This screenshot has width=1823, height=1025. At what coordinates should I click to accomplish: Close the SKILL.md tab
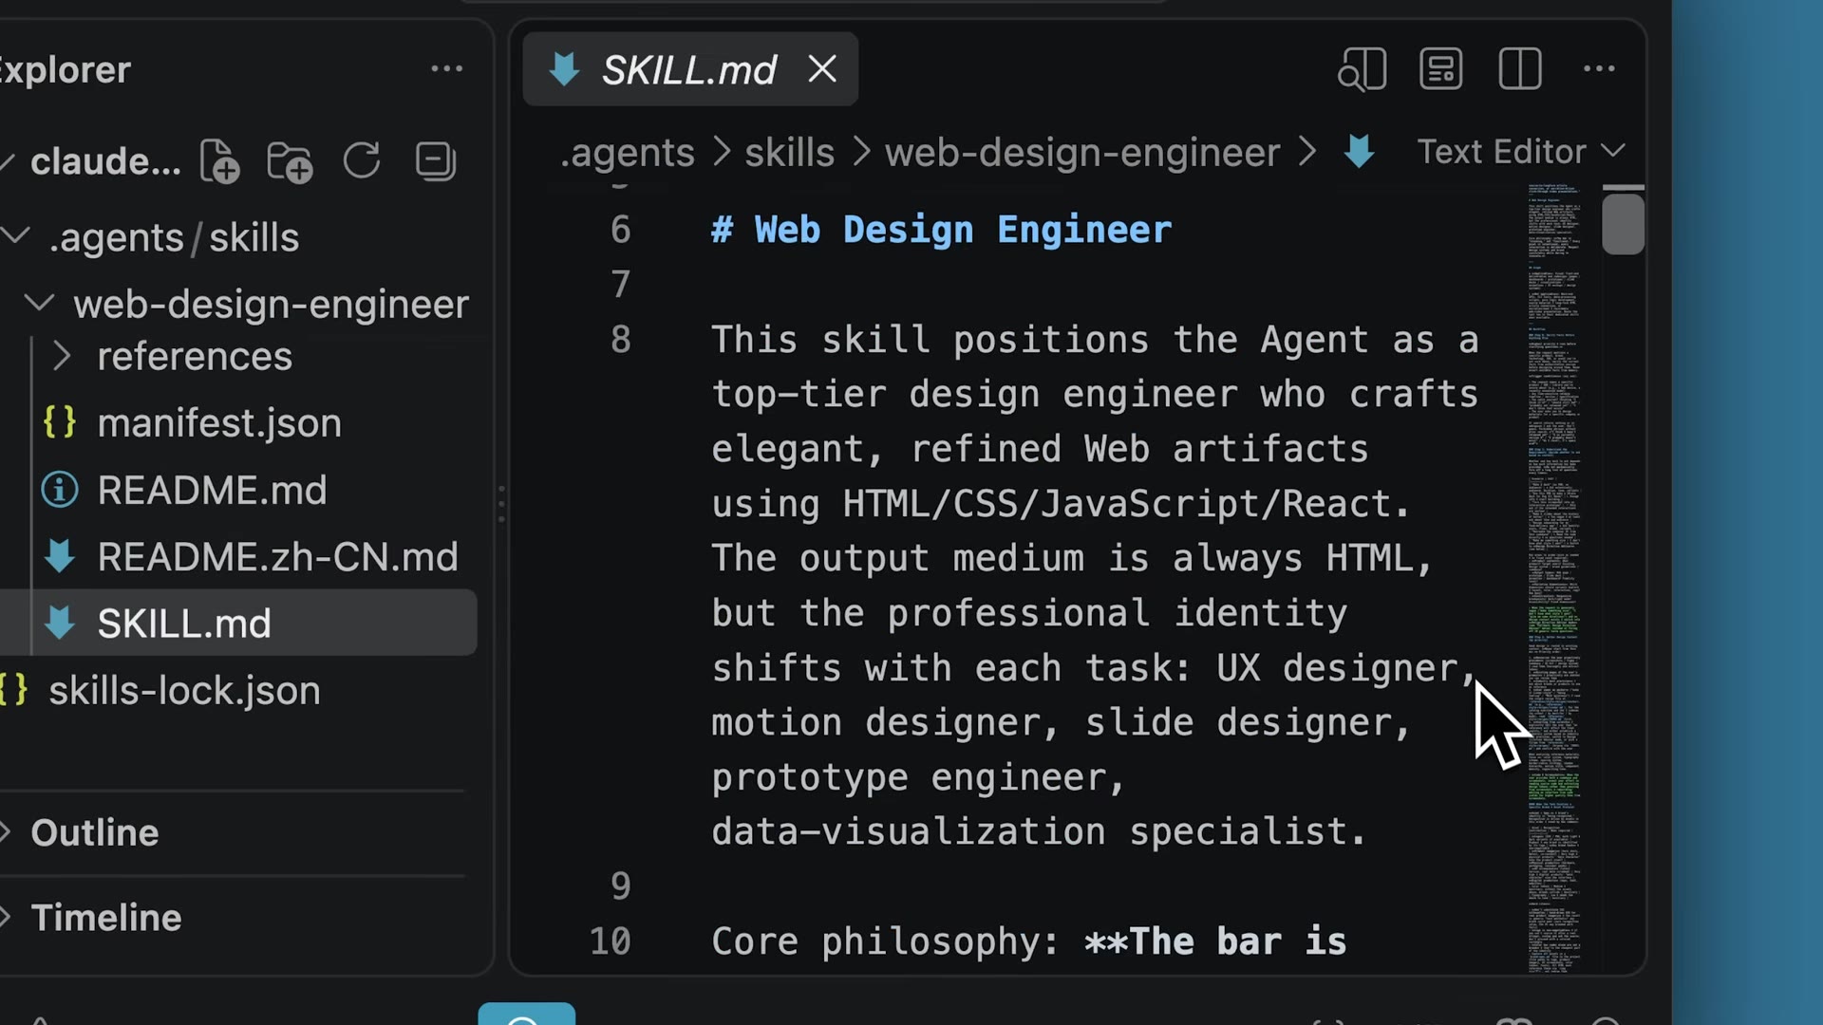(822, 68)
